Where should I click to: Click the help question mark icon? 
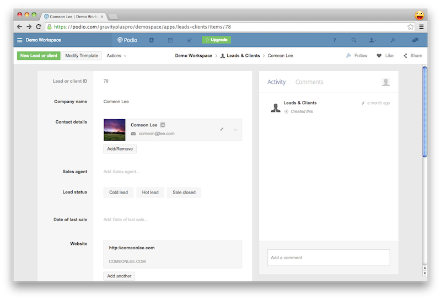334,40
